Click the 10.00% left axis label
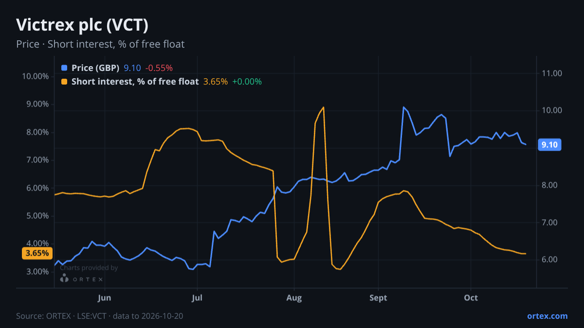Screen dimensions: 584x328 [x=36, y=76]
